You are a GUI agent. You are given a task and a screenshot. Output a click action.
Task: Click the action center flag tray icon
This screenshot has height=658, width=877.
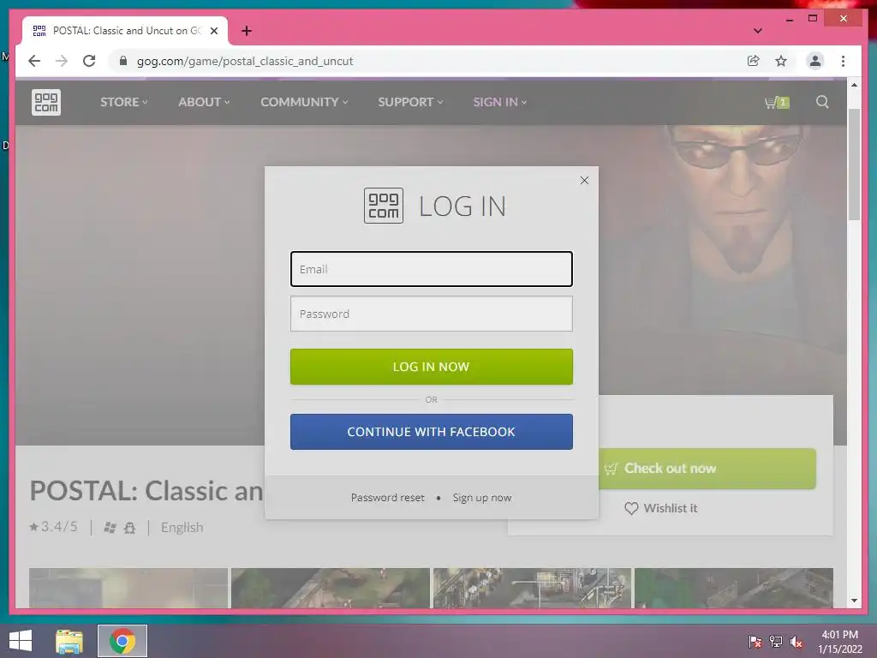coord(755,642)
